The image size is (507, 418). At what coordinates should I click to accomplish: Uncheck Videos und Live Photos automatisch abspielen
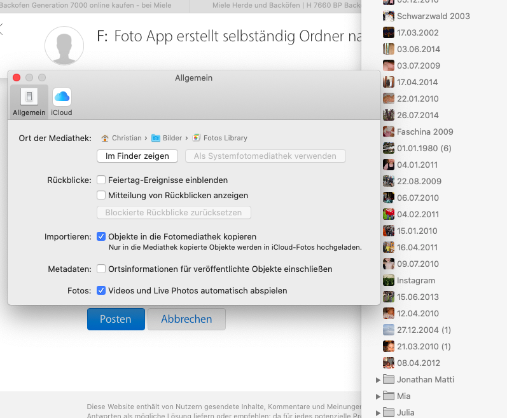(x=101, y=290)
